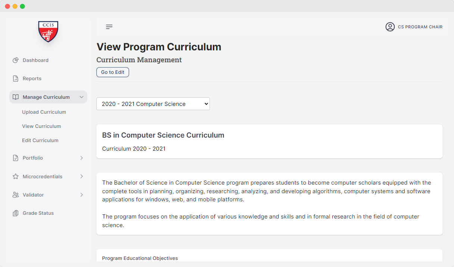Expand the Validator submenu arrow
454x267 pixels.
coord(81,195)
